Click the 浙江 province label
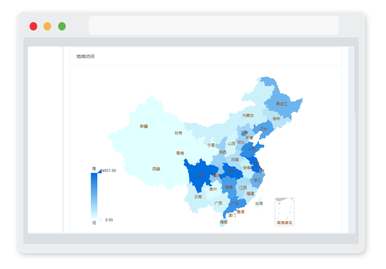Screen dimensions: 386x269 [x=257, y=180]
